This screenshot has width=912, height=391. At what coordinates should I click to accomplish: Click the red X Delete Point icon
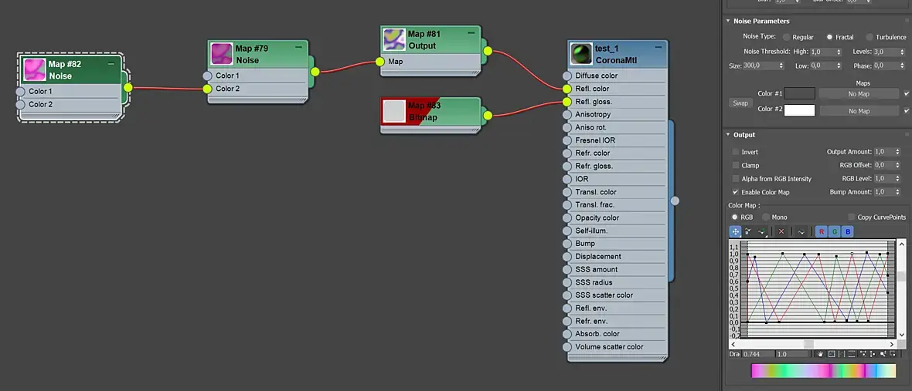point(781,231)
